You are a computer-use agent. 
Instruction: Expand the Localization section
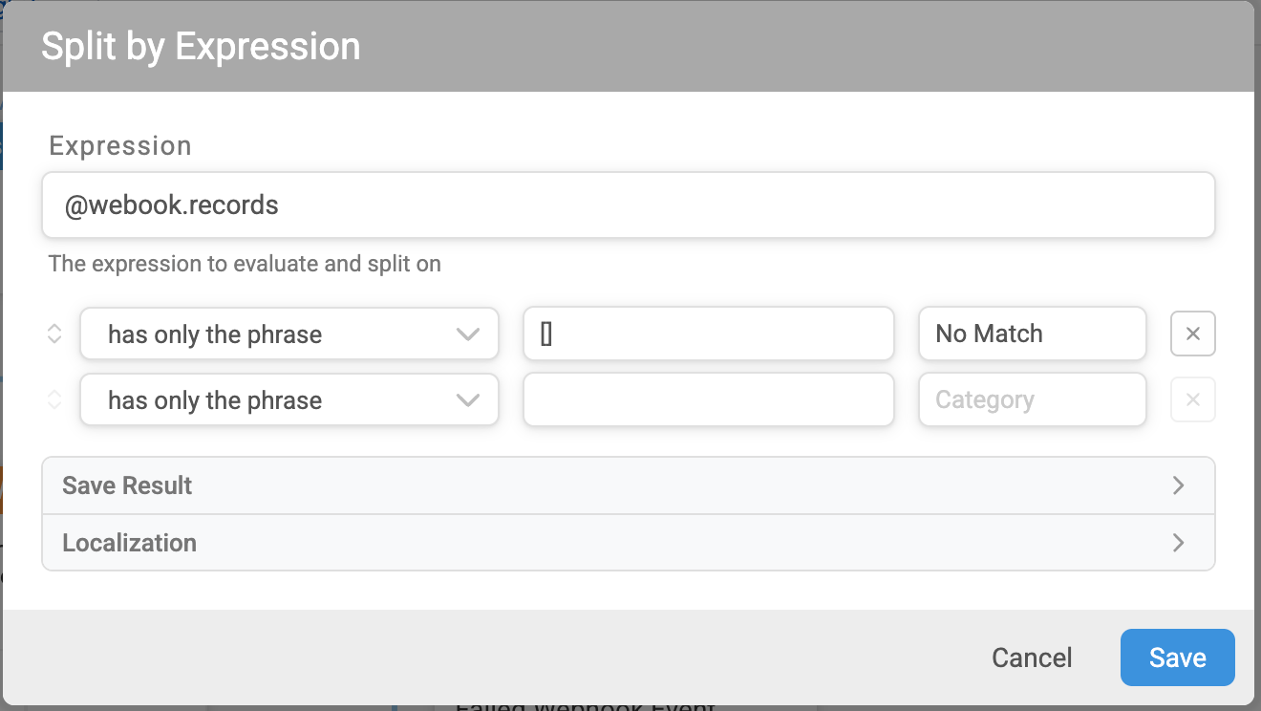pyautogui.click(x=629, y=543)
